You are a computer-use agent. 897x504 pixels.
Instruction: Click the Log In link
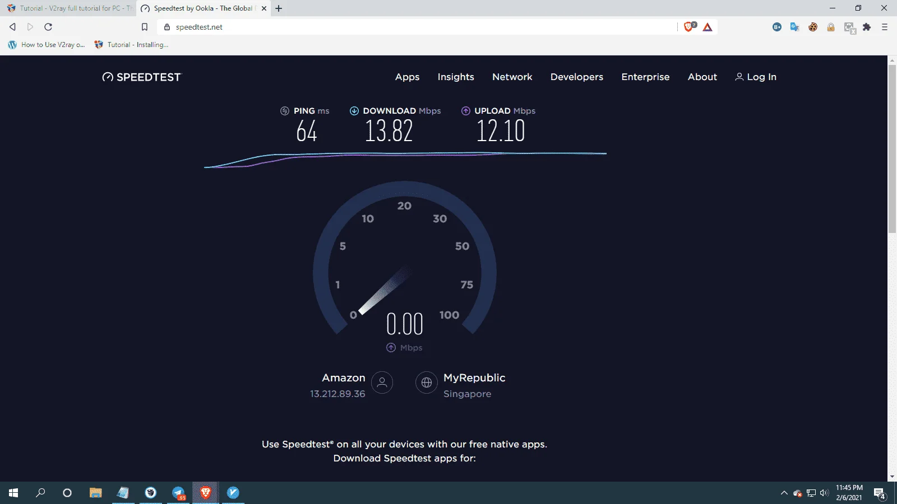coord(756,77)
